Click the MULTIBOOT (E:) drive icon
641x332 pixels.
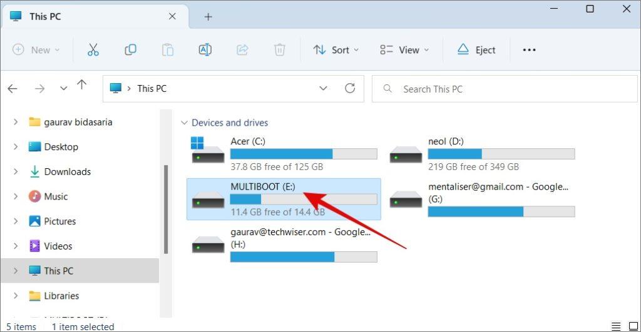208,199
